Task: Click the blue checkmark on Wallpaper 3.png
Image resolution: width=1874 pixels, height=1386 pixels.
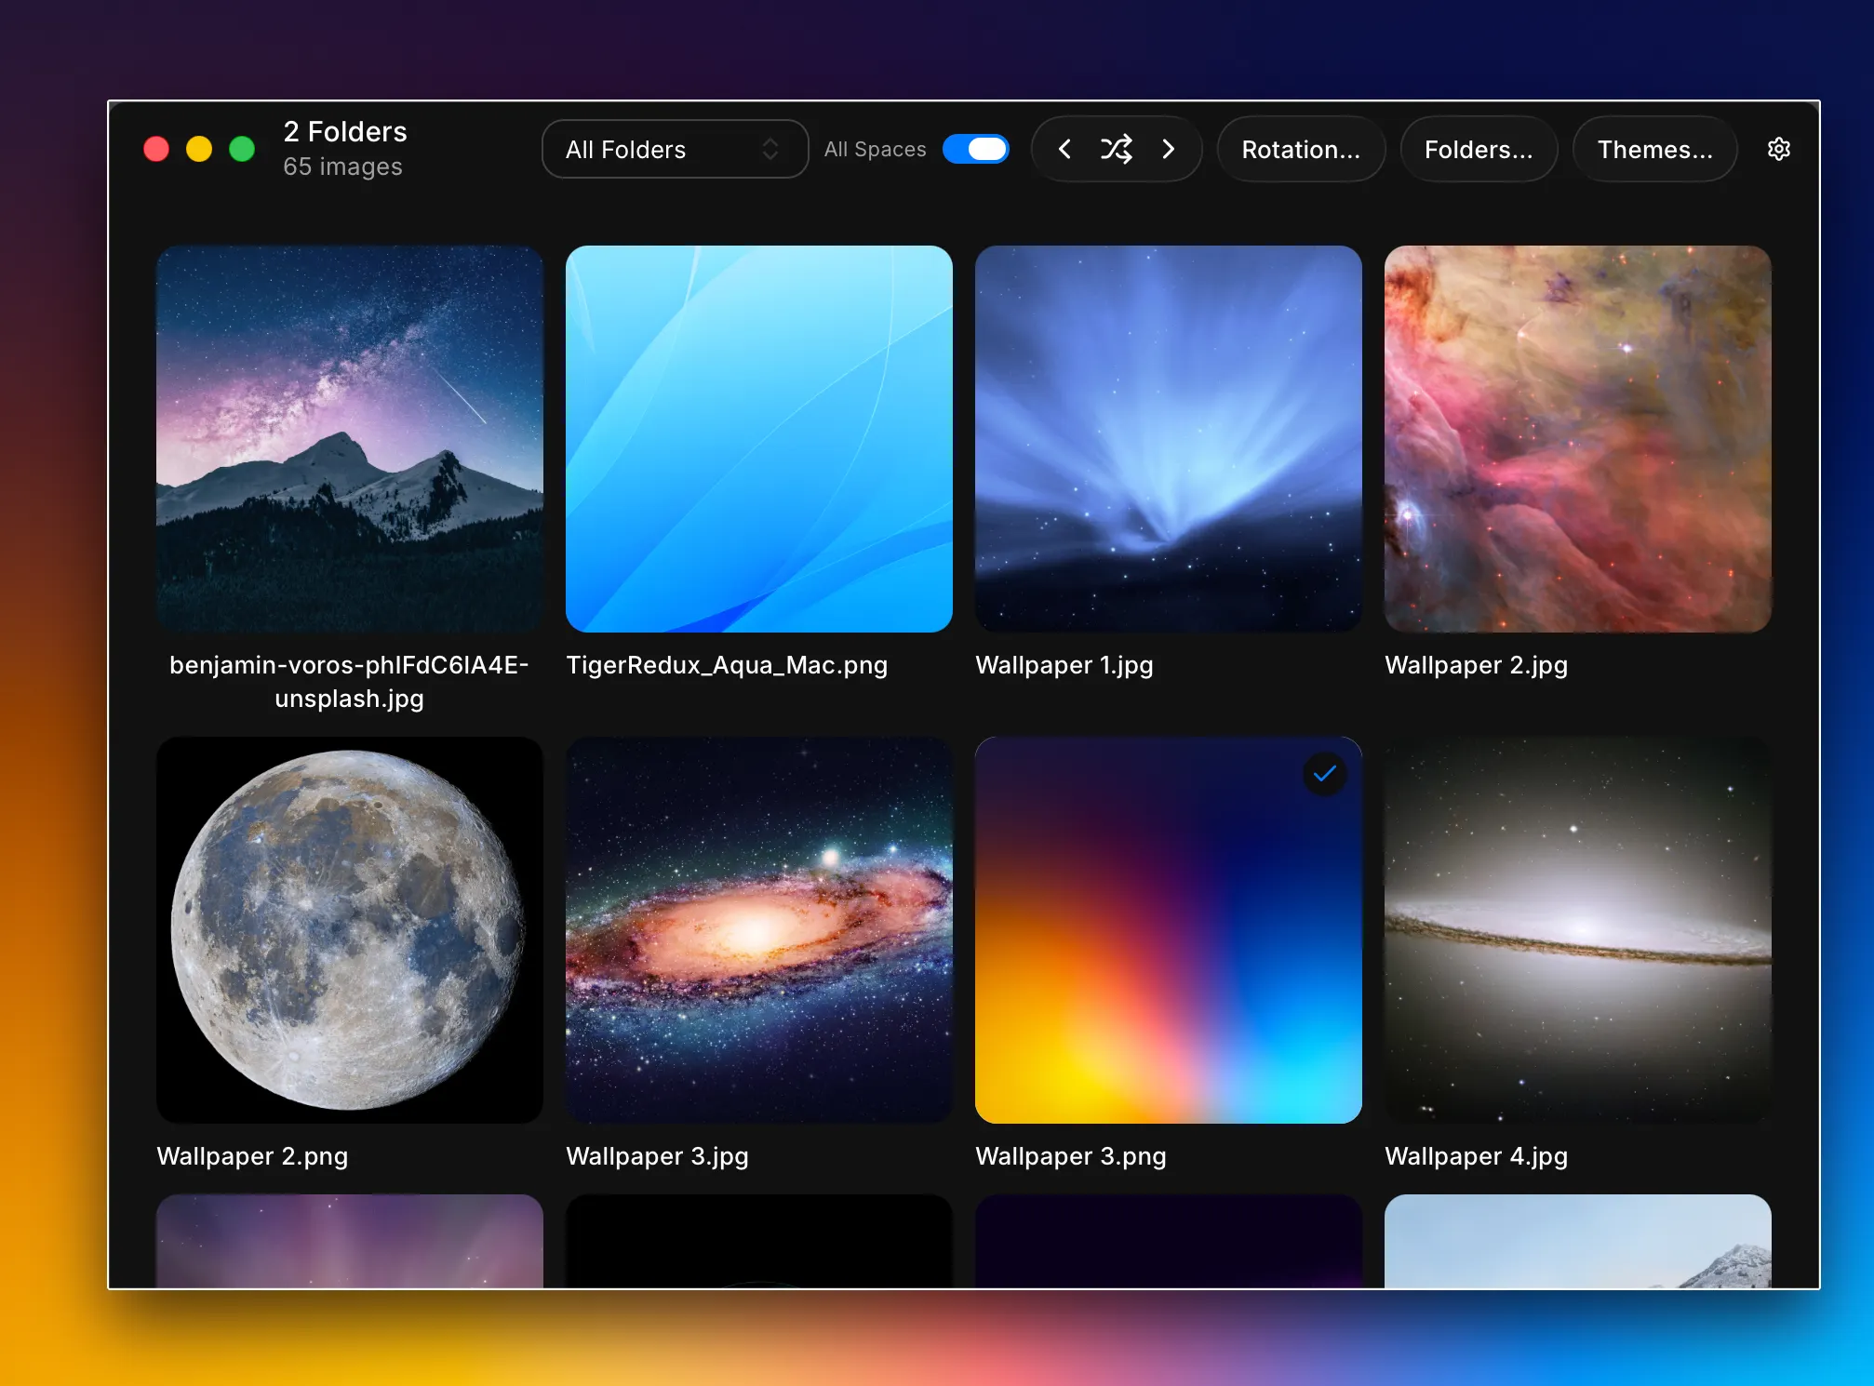Action: click(1325, 773)
